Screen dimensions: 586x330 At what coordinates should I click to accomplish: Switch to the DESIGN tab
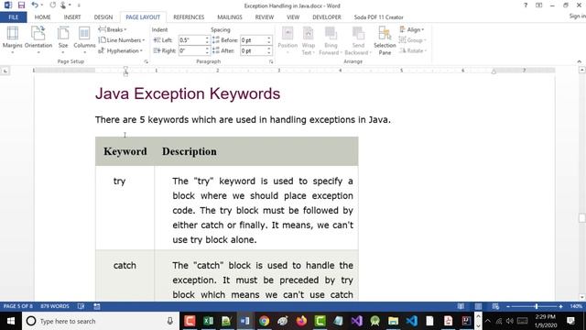click(x=103, y=17)
